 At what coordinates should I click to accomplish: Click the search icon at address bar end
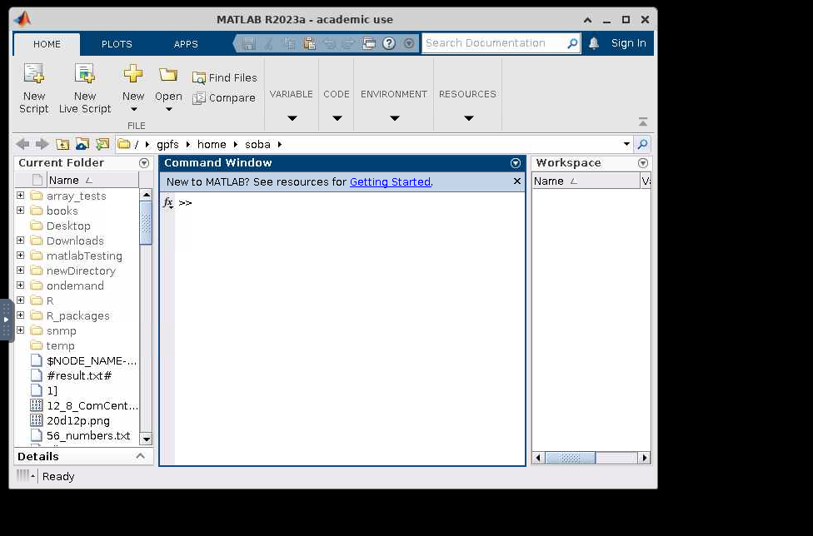click(642, 144)
